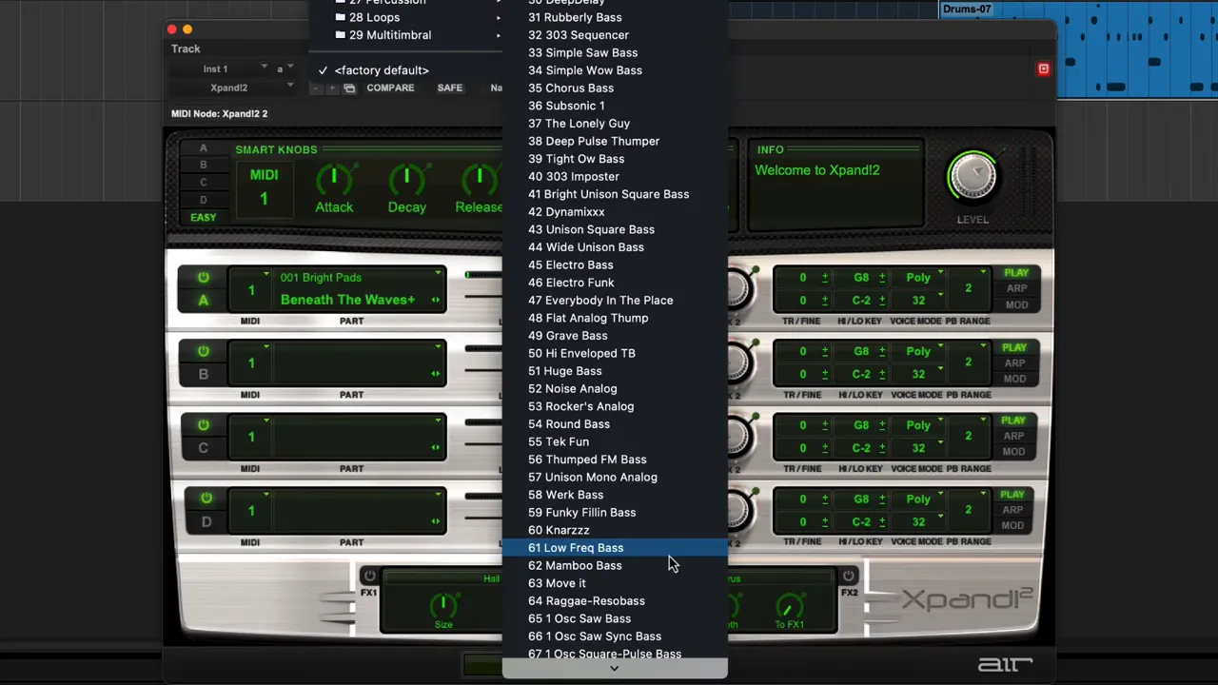
Task: Expand the 29 Multitimbral preset folder
Action: click(x=390, y=35)
